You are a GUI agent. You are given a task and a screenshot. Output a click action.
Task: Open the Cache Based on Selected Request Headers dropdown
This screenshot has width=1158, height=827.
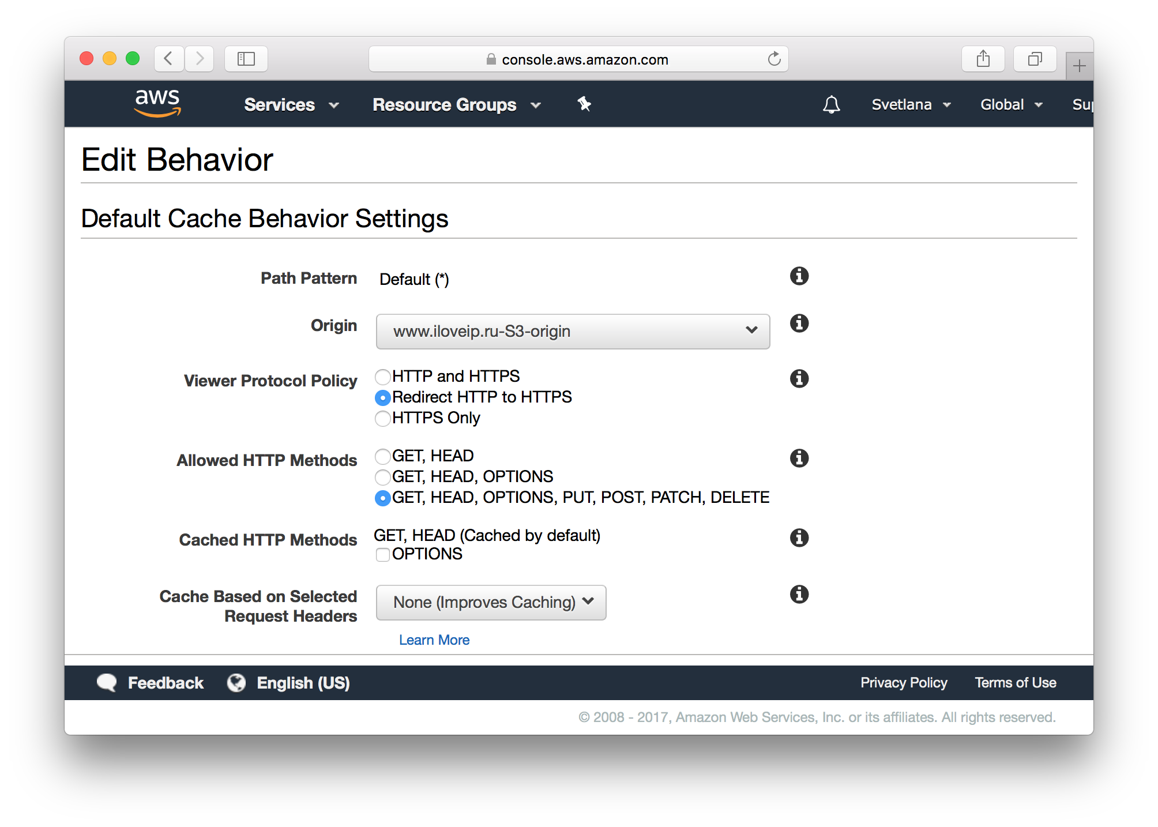click(x=491, y=602)
